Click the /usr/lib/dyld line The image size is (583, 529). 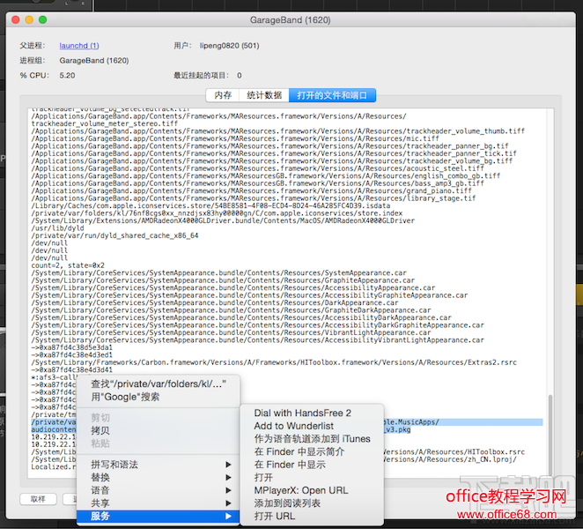click(x=57, y=227)
